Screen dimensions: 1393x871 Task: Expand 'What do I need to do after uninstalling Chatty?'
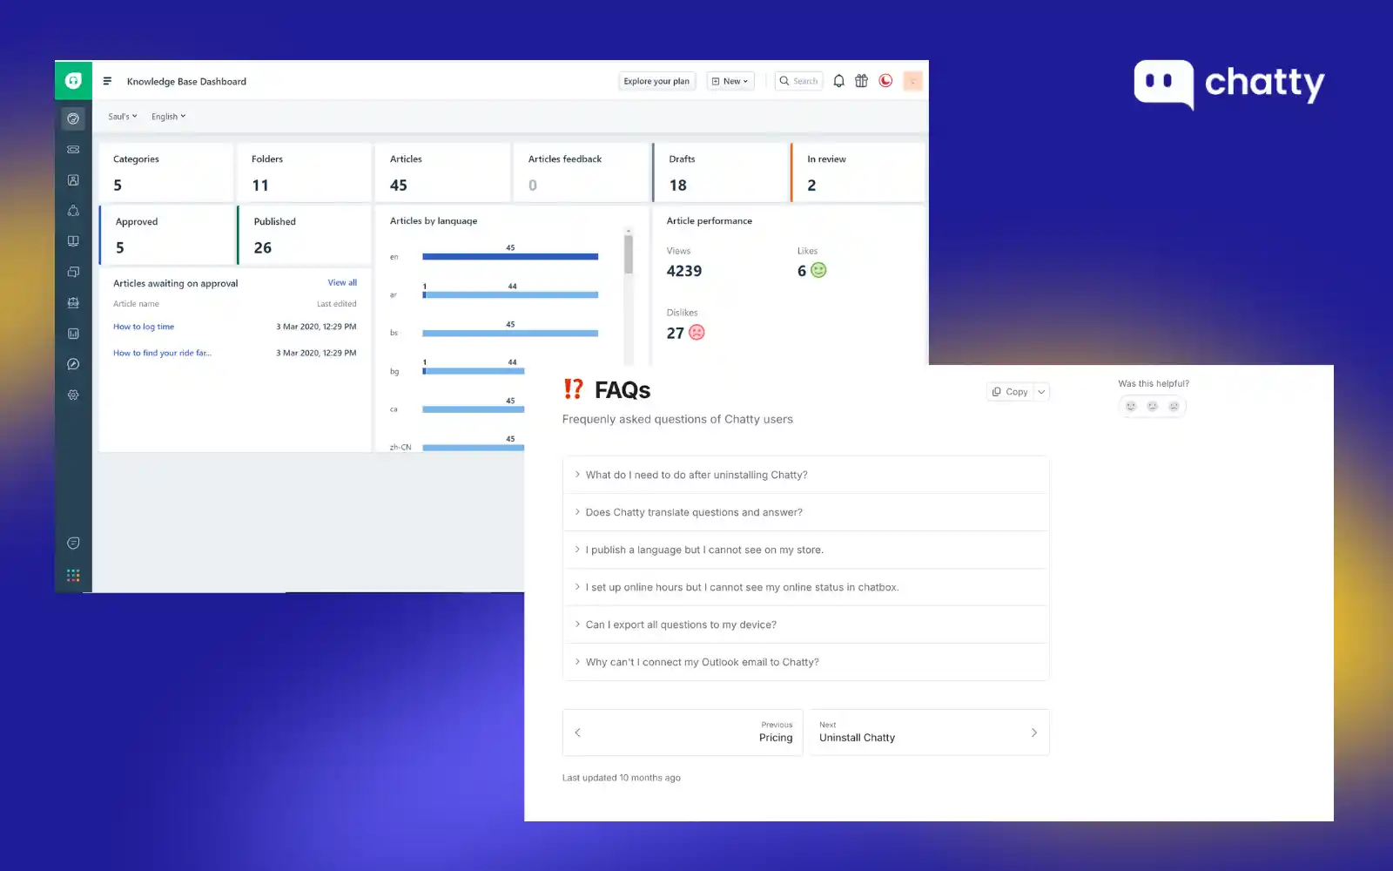pyautogui.click(x=805, y=475)
